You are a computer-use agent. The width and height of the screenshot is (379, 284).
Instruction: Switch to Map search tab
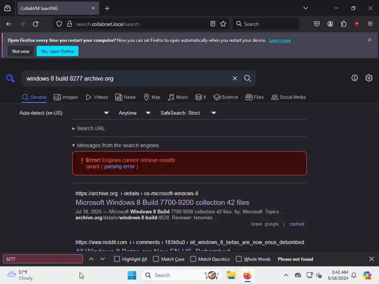point(152,97)
